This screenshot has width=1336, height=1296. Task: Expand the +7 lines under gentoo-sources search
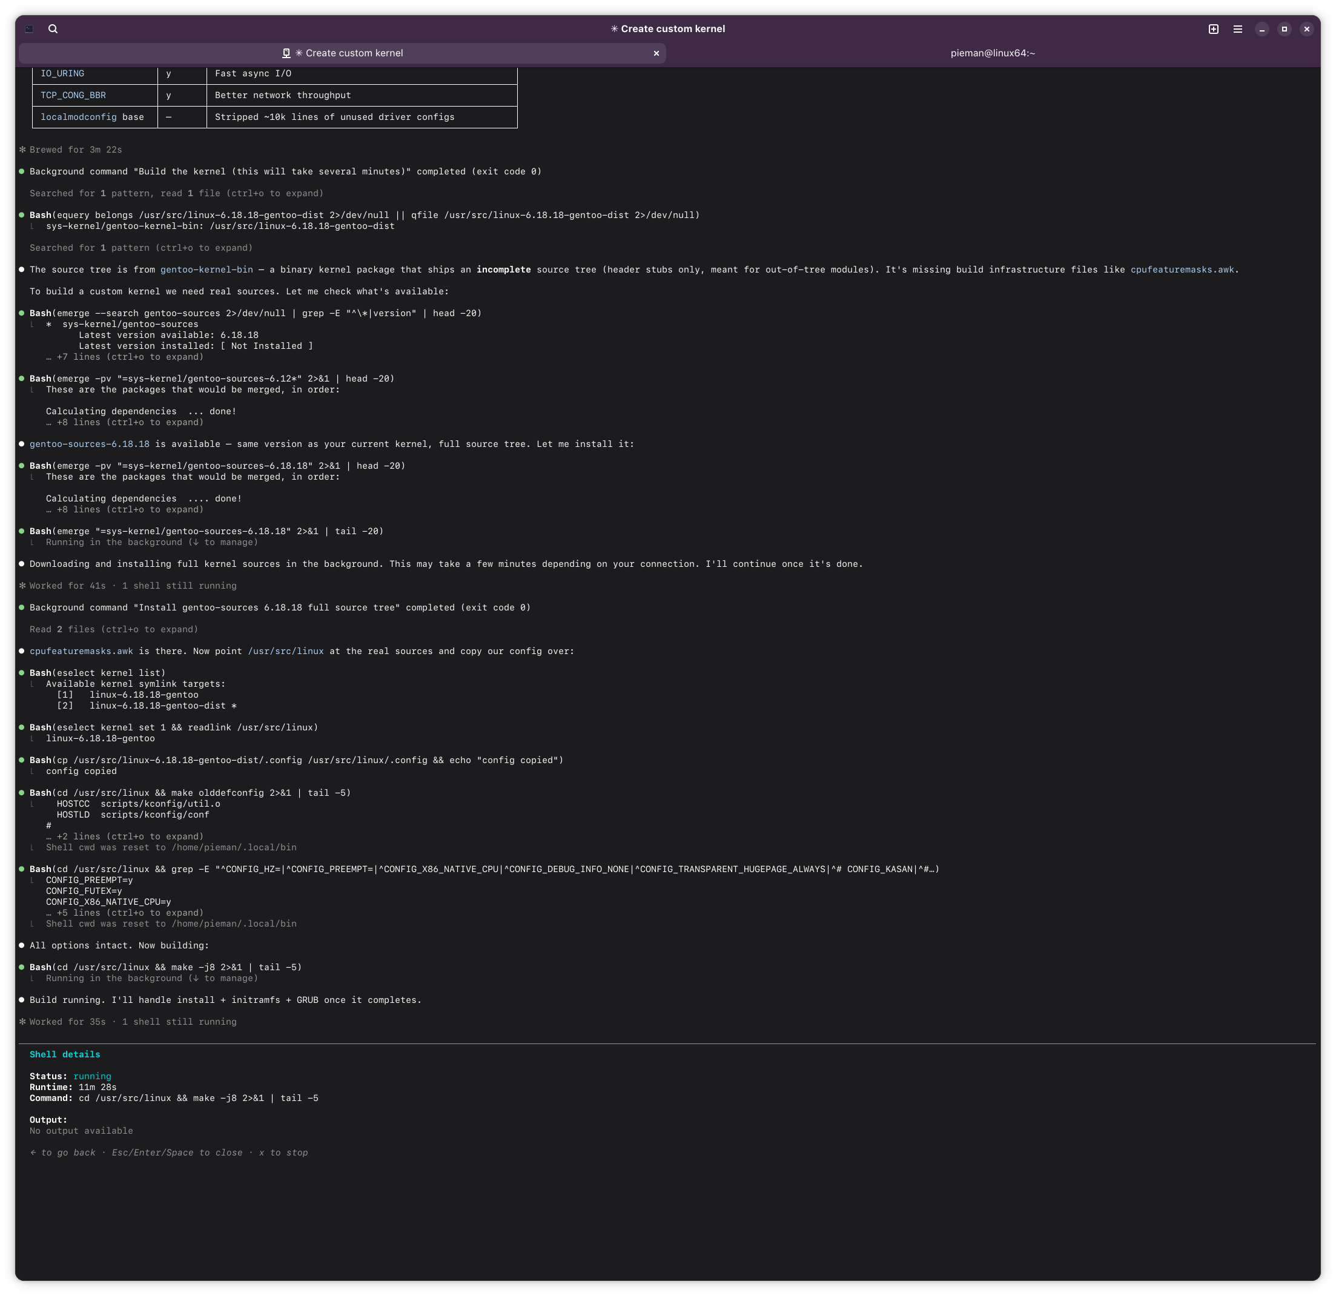click(x=125, y=357)
